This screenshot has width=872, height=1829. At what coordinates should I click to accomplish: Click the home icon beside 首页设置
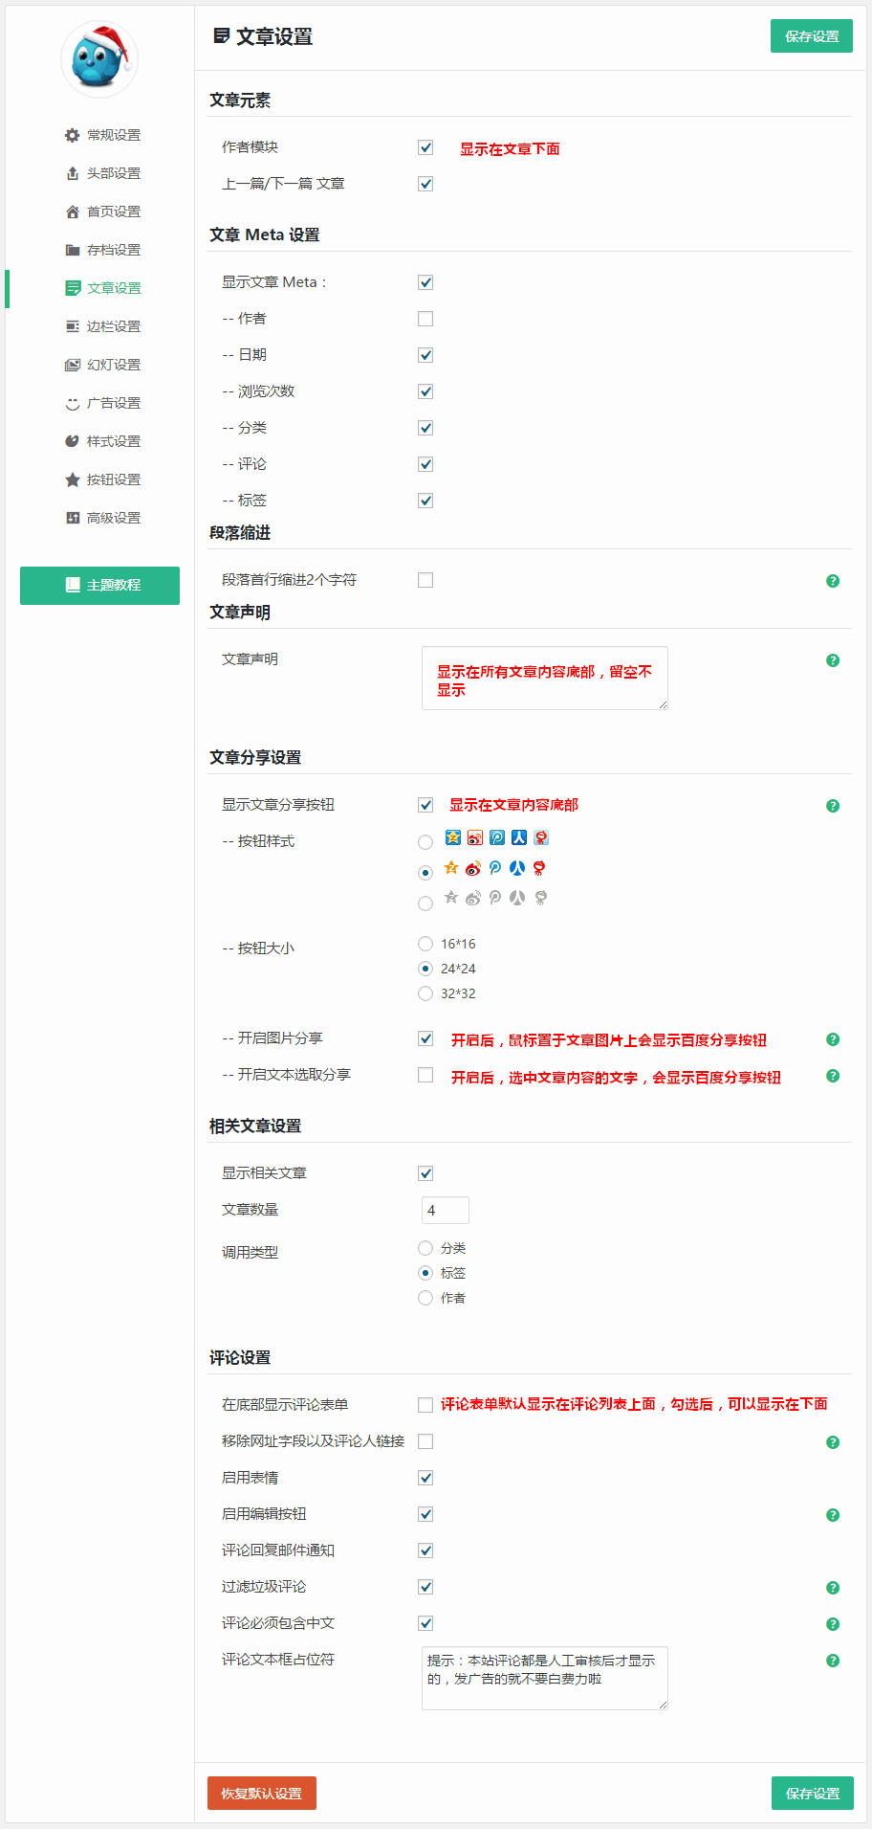tap(72, 212)
